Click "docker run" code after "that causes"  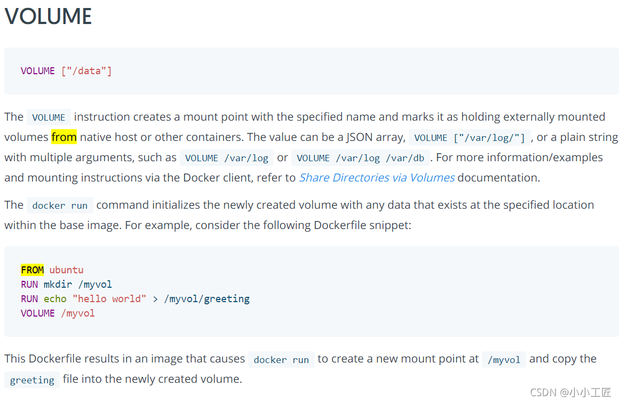coord(281,360)
